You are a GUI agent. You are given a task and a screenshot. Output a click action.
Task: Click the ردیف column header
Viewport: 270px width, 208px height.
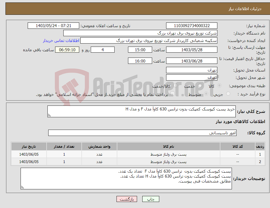point(260,147)
